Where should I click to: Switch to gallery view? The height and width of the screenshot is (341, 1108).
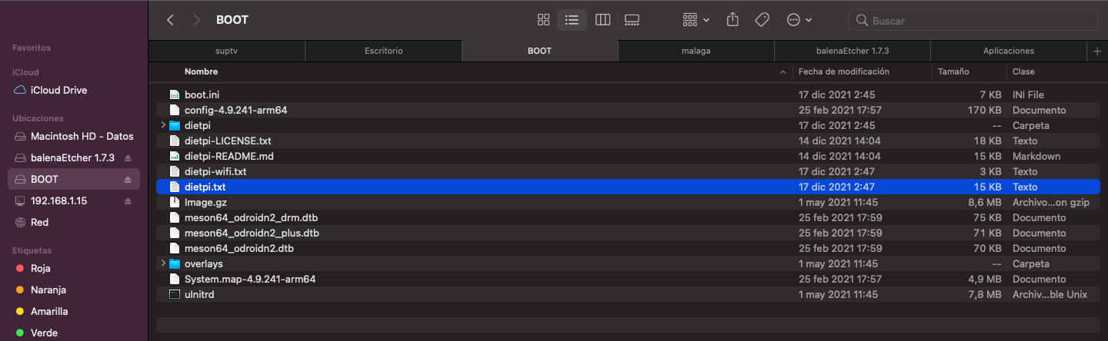(632, 20)
